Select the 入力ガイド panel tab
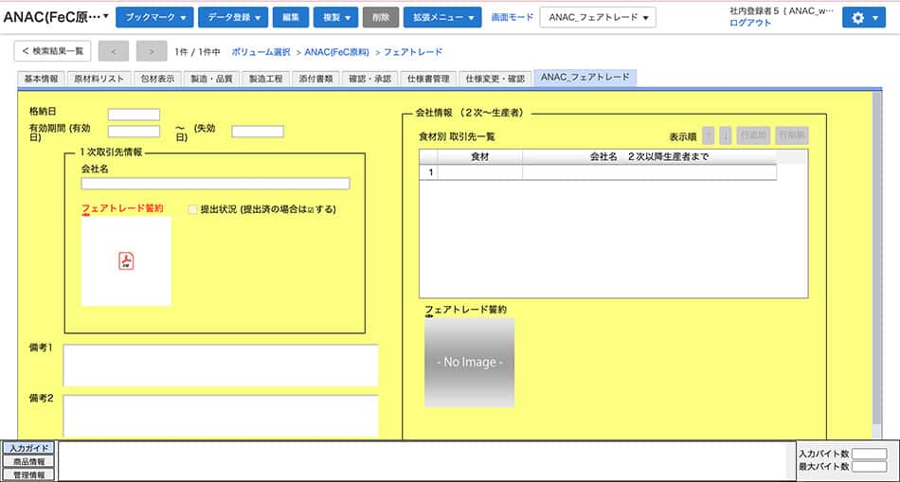This screenshot has height=482, width=900. pyautogui.click(x=27, y=448)
